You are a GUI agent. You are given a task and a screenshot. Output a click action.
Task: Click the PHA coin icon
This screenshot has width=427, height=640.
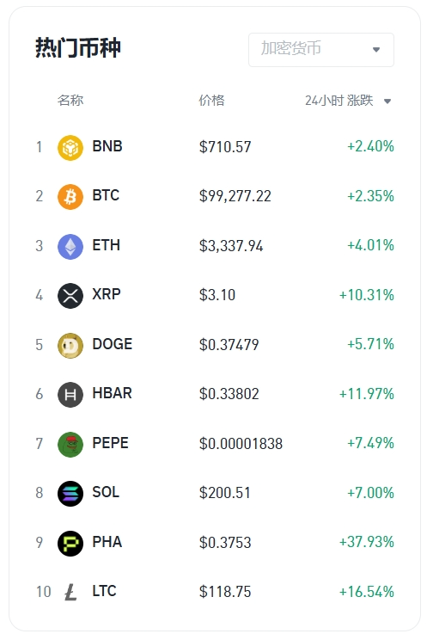(70, 544)
